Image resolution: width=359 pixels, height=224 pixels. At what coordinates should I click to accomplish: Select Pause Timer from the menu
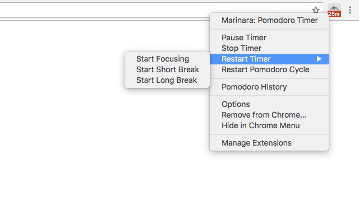[x=244, y=38]
